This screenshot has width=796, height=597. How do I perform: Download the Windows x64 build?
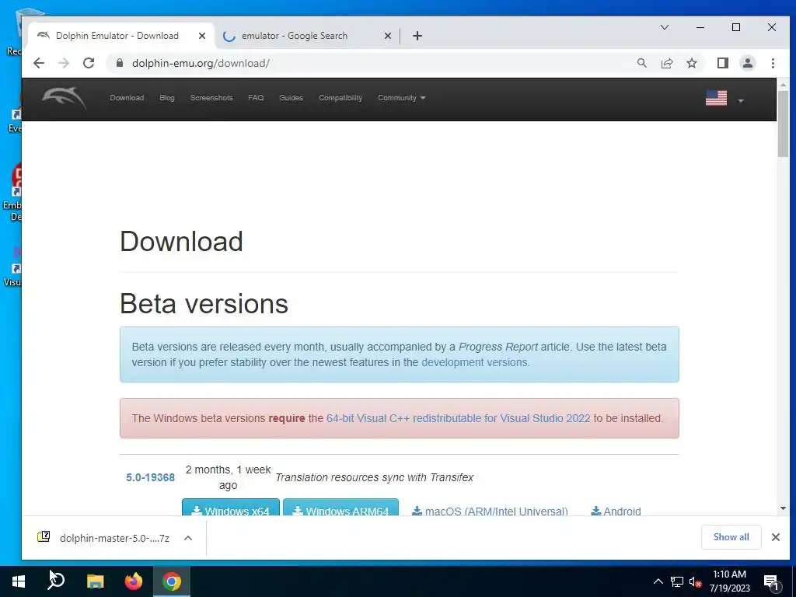point(231,508)
